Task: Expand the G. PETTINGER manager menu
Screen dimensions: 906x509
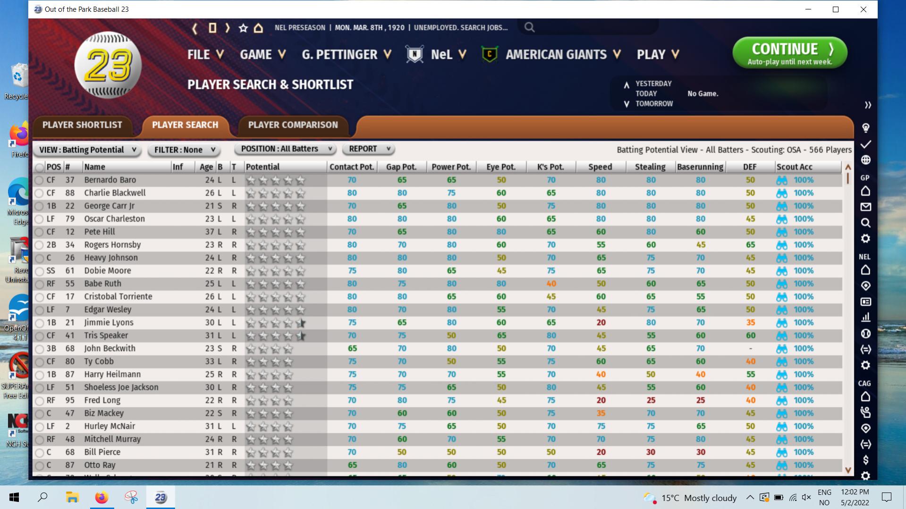Action: pyautogui.click(x=347, y=55)
